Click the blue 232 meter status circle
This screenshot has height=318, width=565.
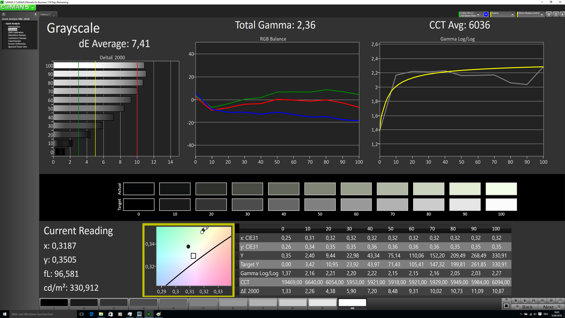pyautogui.click(x=486, y=14)
